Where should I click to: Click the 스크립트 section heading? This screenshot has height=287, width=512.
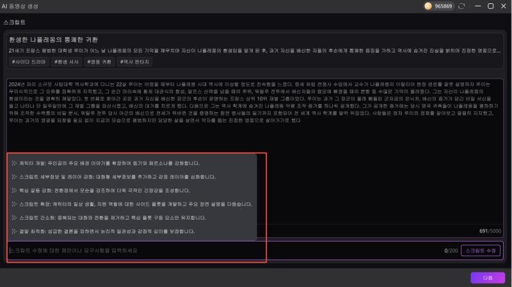(14, 22)
